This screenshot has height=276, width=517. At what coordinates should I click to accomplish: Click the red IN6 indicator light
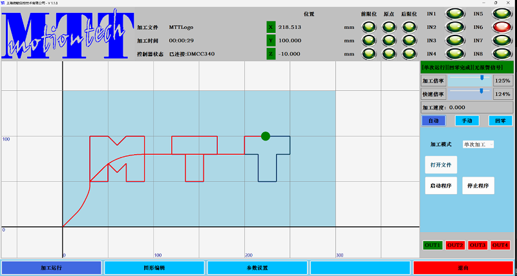pyautogui.click(x=500, y=27)
